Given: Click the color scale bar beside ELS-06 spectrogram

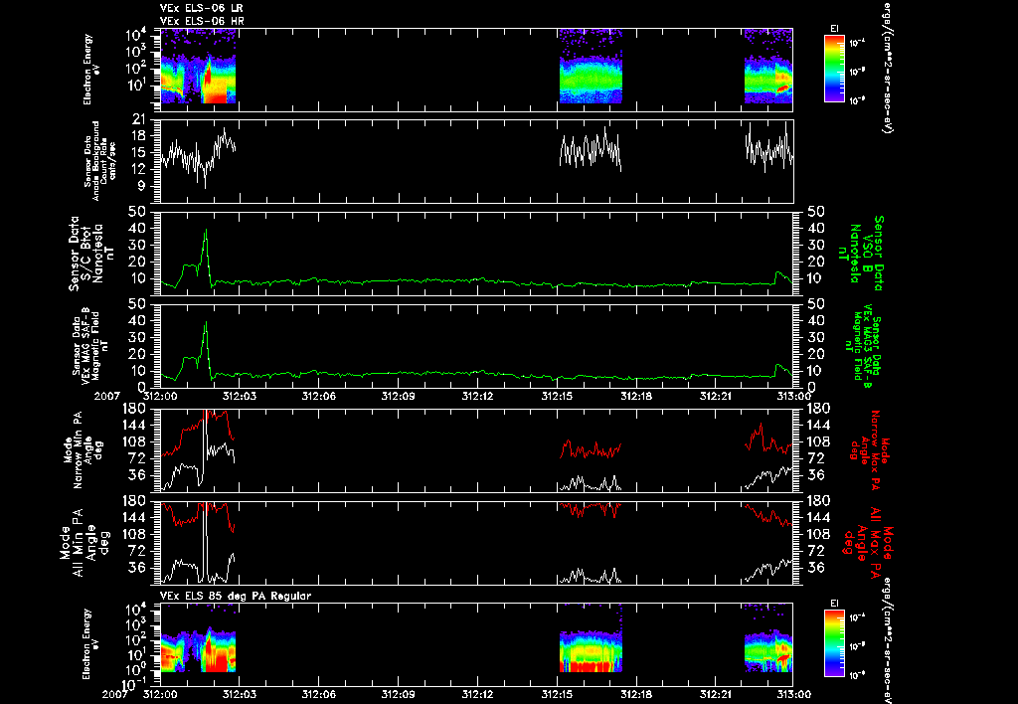Looking at the screenshot, I should [x=834, y=69].
